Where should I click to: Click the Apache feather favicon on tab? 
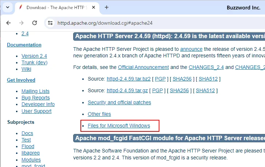coord(21,7)
